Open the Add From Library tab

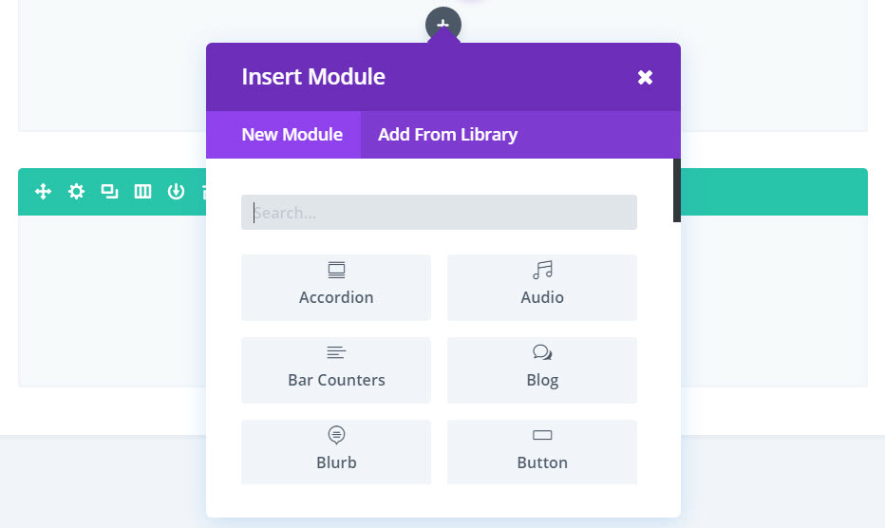click(447, 135)
